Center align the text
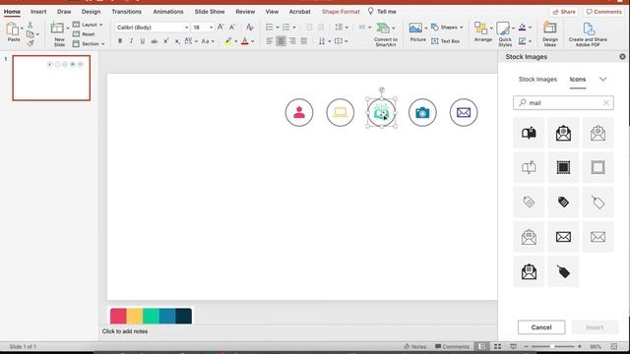 (x=281, y=41)
